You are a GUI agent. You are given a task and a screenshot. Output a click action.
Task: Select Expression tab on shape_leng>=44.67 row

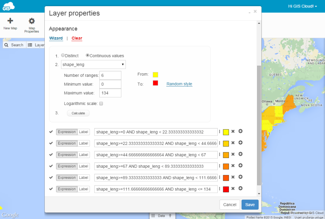point(67,155)
